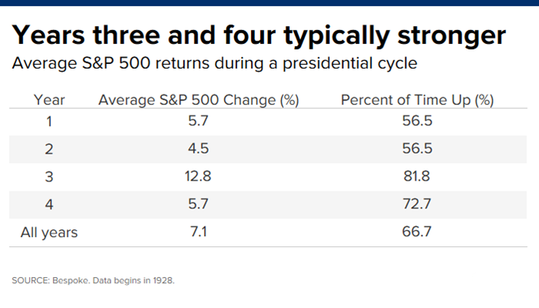Screen dimensions: 539x308
Task: Click the year 2 percent value 56.5
Action: 417,148
